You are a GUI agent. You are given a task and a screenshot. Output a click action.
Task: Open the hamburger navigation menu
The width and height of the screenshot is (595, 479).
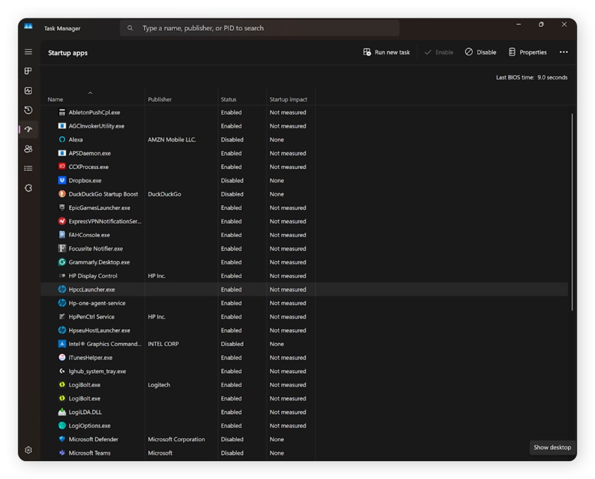pyautogui.click(x=29, y=52)
